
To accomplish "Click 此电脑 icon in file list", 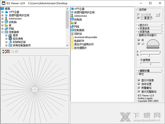I will 72,19.
